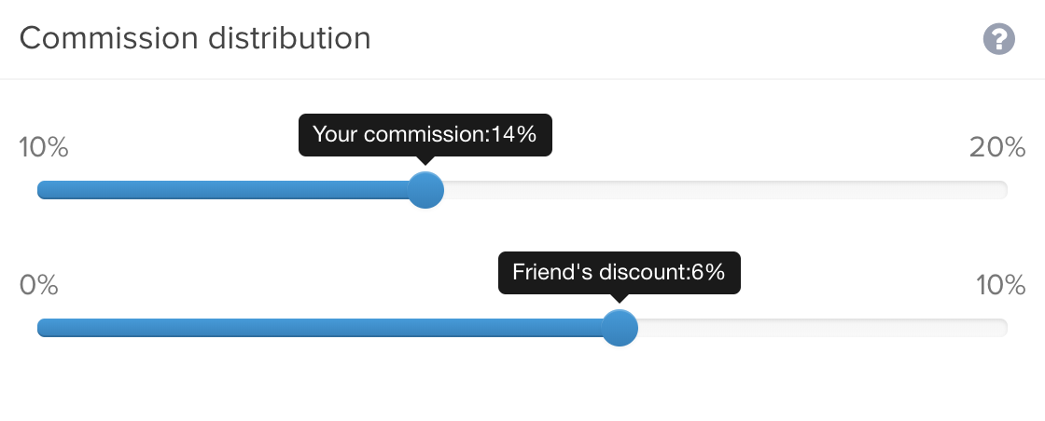Set commission slider to its far left start
Image resolution: width=1045 pixels, height=421 pixels.
tap(40, 190)
